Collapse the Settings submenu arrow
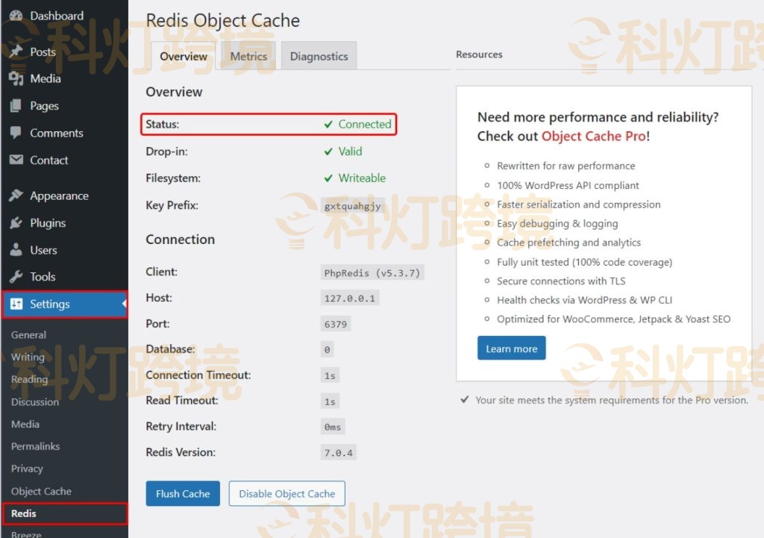The height and width of the screenshot is (538, 764). pyautogui.click(x=125, y=304)
